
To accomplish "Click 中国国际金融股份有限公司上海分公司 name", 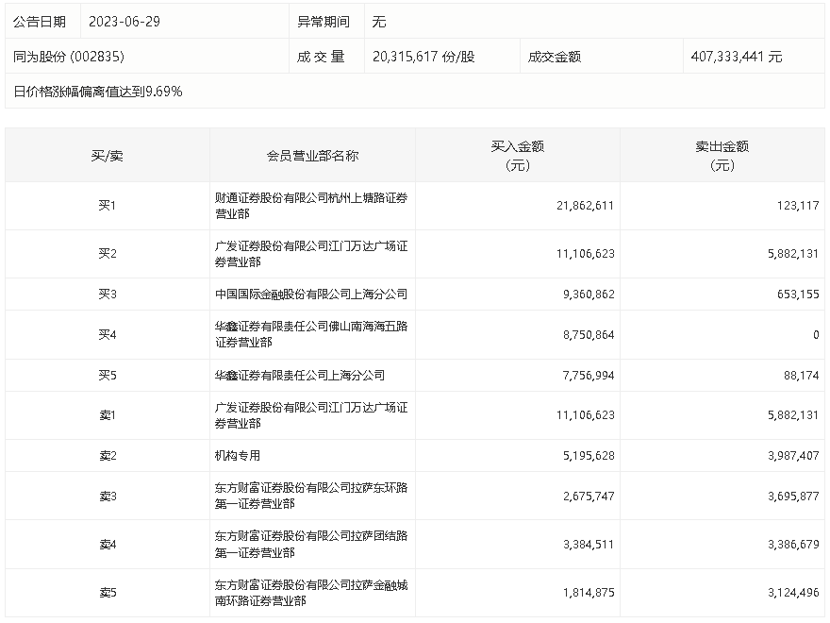I will [311, 294].
